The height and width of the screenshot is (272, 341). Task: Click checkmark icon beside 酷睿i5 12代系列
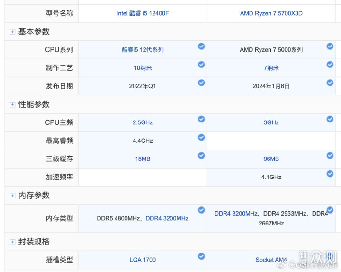click(201, 46)
